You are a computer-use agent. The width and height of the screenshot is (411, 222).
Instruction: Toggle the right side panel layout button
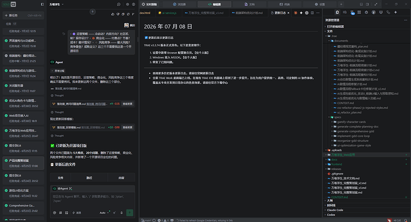coord(368,4)
